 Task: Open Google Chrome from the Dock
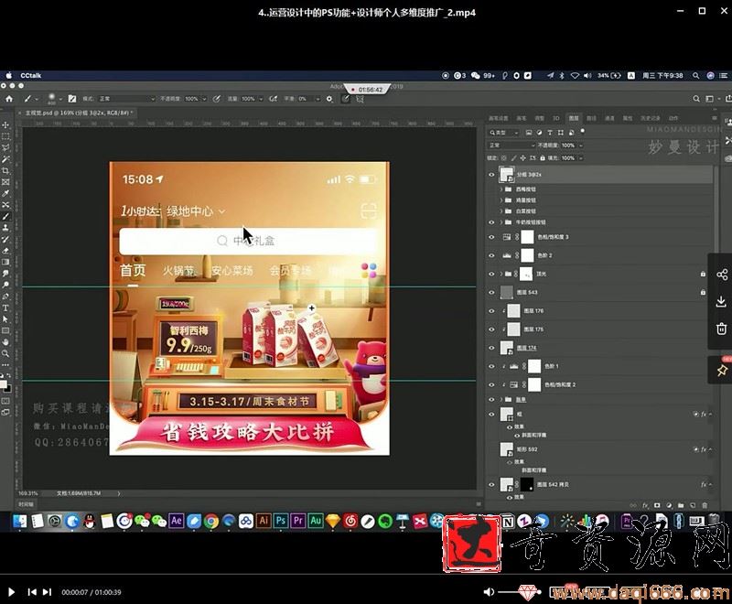(211, 521)
